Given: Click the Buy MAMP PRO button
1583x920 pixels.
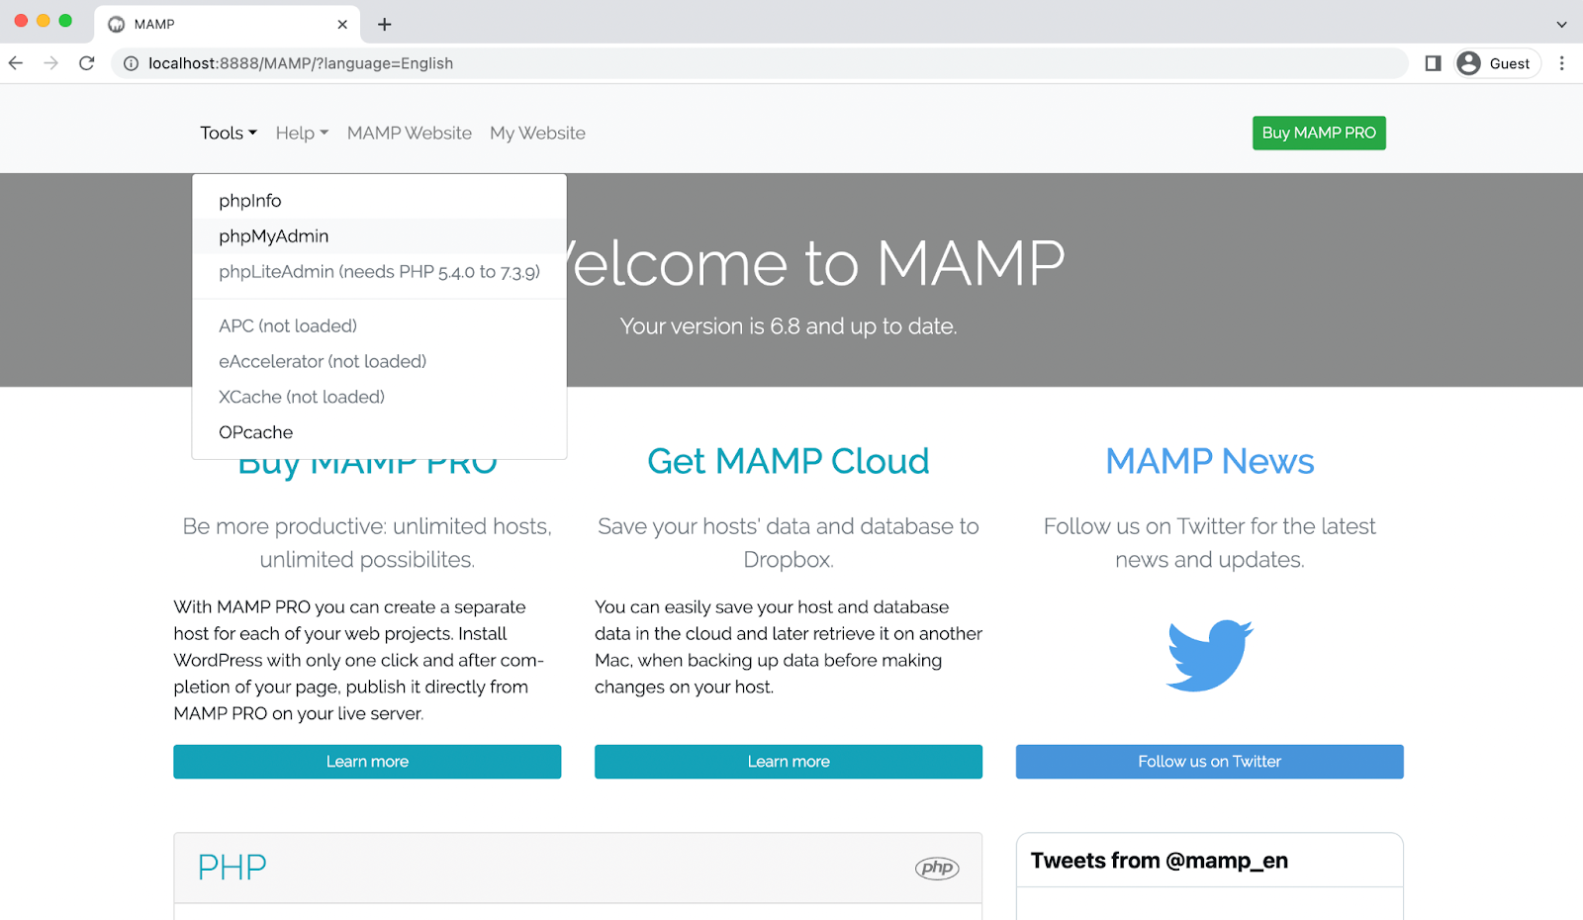Looking at the screenshot, I should 1319,133.
